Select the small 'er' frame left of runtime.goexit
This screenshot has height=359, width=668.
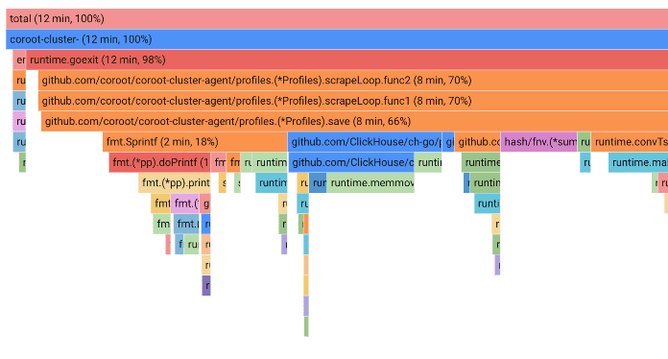pyautogui.click(x=19, y=60)
